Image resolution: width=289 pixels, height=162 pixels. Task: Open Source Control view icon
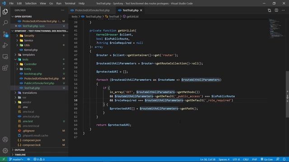pyautogui.click(x=5, y=34)
